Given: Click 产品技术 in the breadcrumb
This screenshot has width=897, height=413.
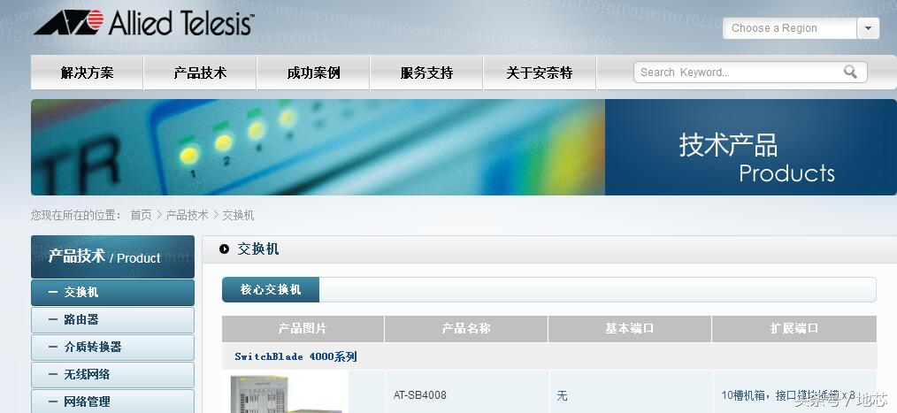Looking at the screenshot, I should pyautogui.click(x=187, y=215).
